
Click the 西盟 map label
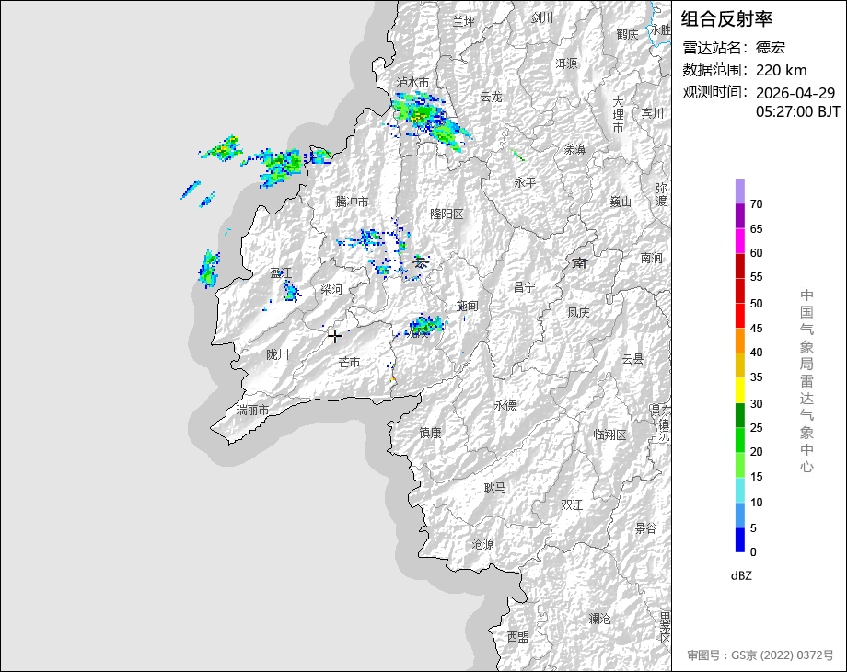[x=517, y=637]
